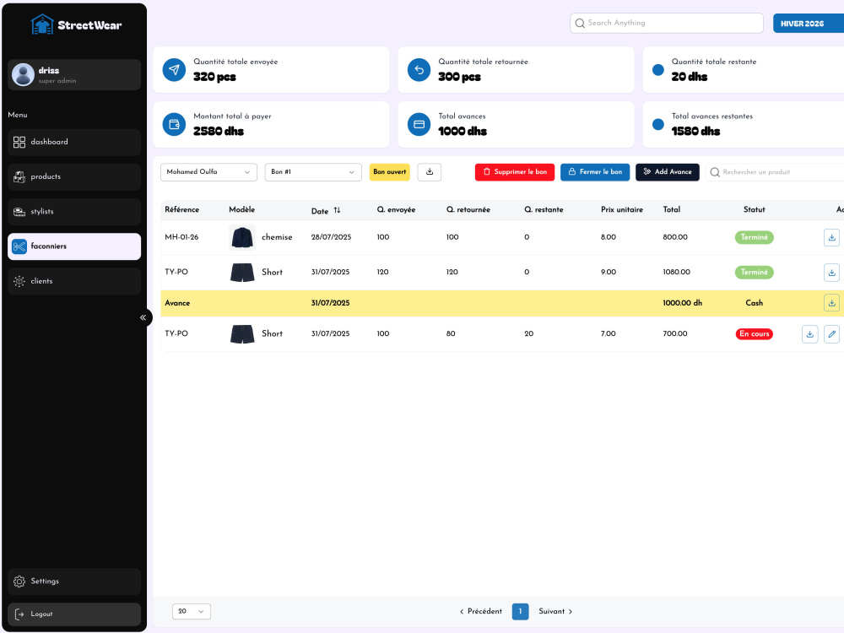
Task: Click the wallet icon of Montant total
Action: (174, 124)
